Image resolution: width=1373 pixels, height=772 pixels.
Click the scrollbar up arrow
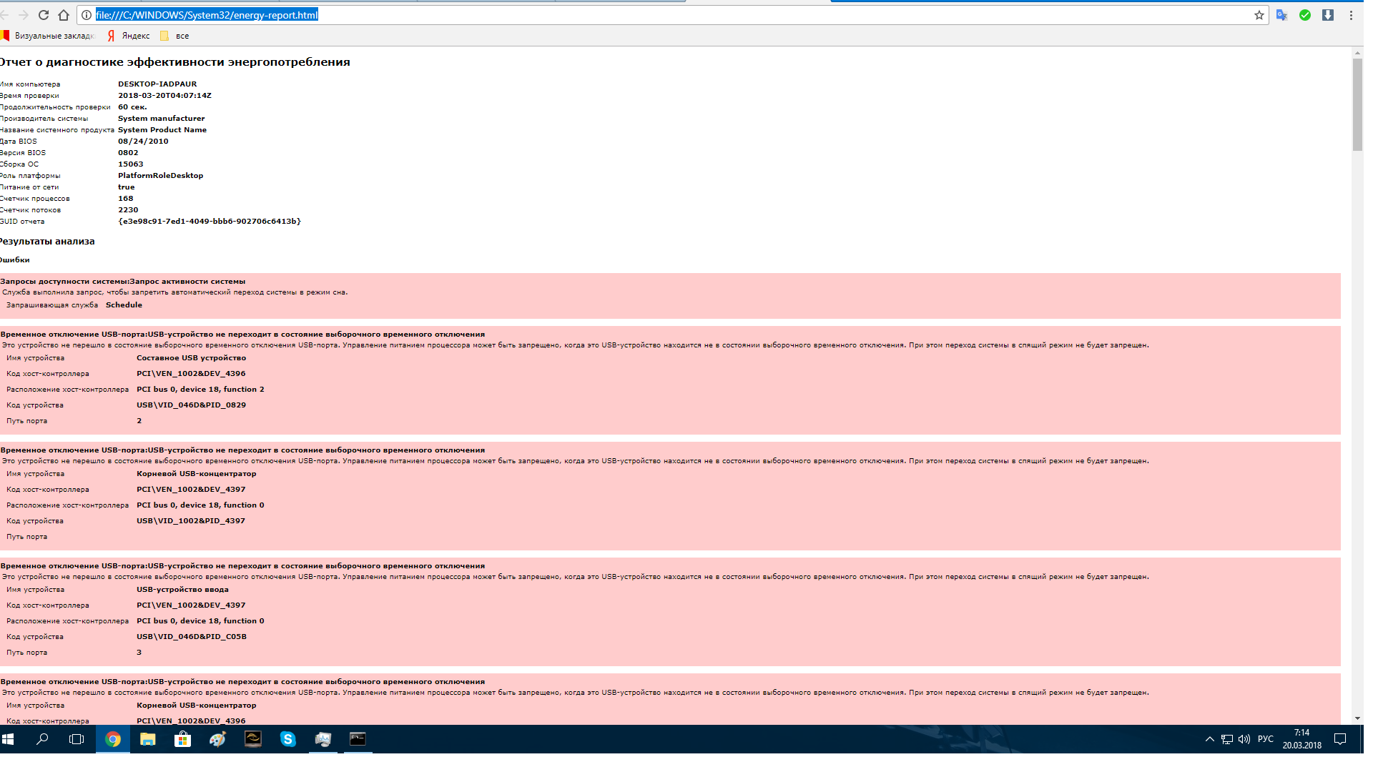pyautogui.click(x=1357, y=53)
